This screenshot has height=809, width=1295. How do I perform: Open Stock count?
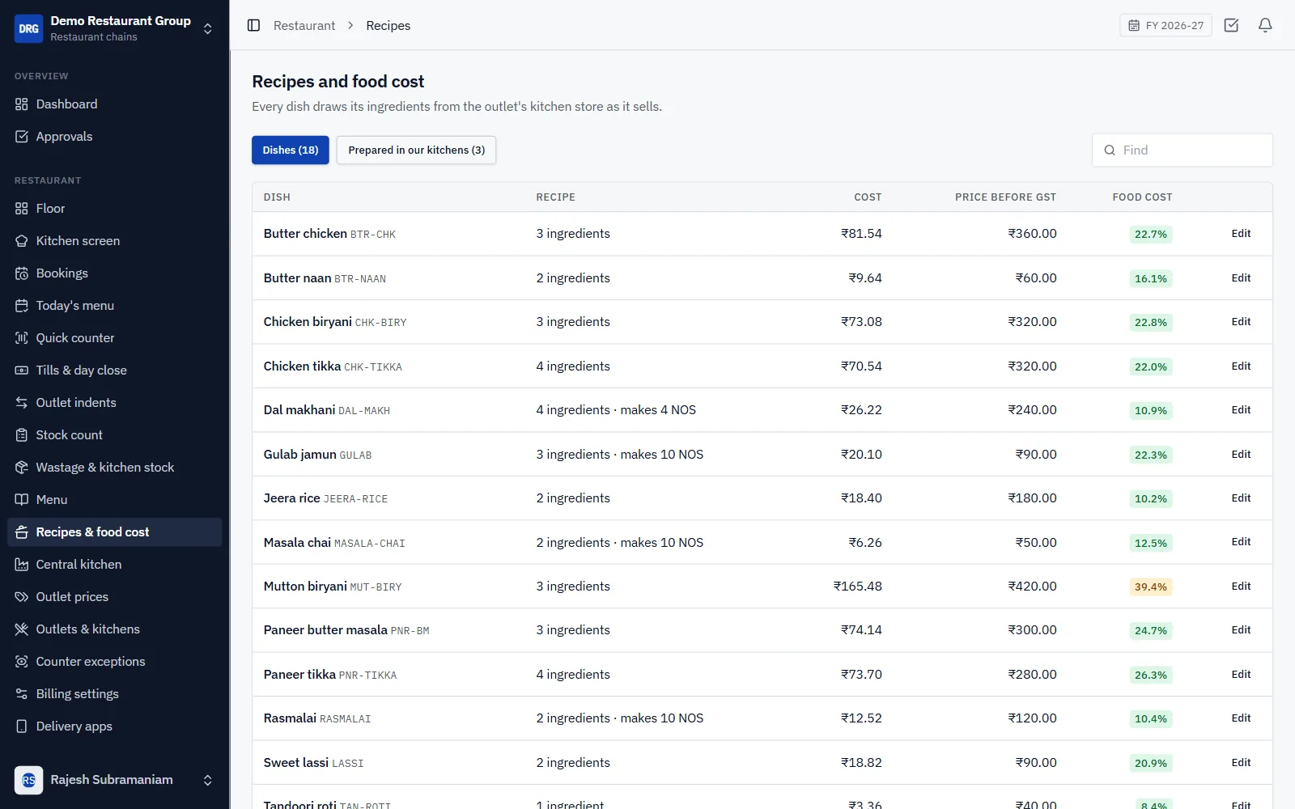[x=114, y=435]
